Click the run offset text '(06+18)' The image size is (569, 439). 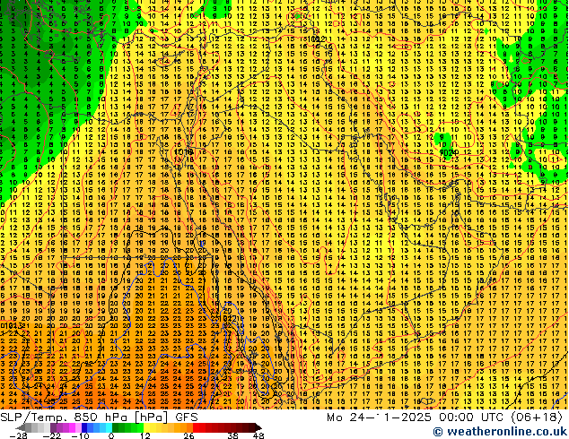coord(537,417)
